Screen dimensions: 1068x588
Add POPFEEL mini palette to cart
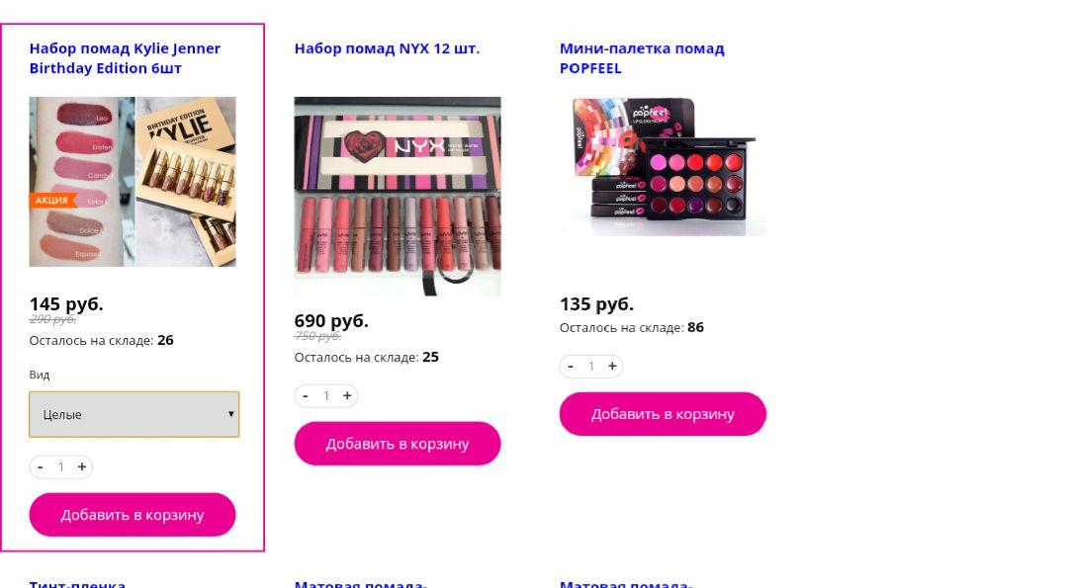663,414
